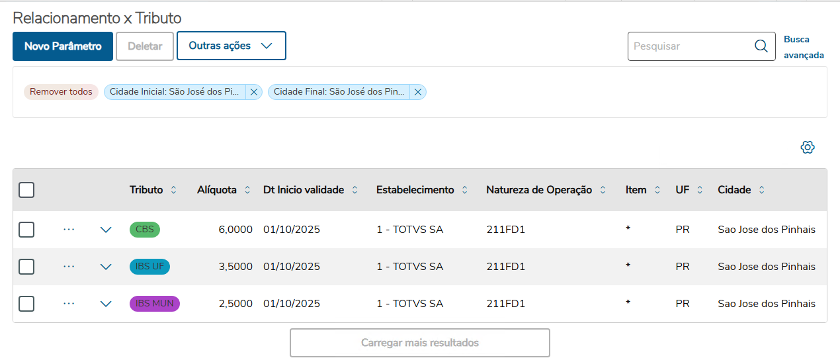Focus the Pesquisar search field
This screenshot has width=840, height=362.
pos(688,46)
